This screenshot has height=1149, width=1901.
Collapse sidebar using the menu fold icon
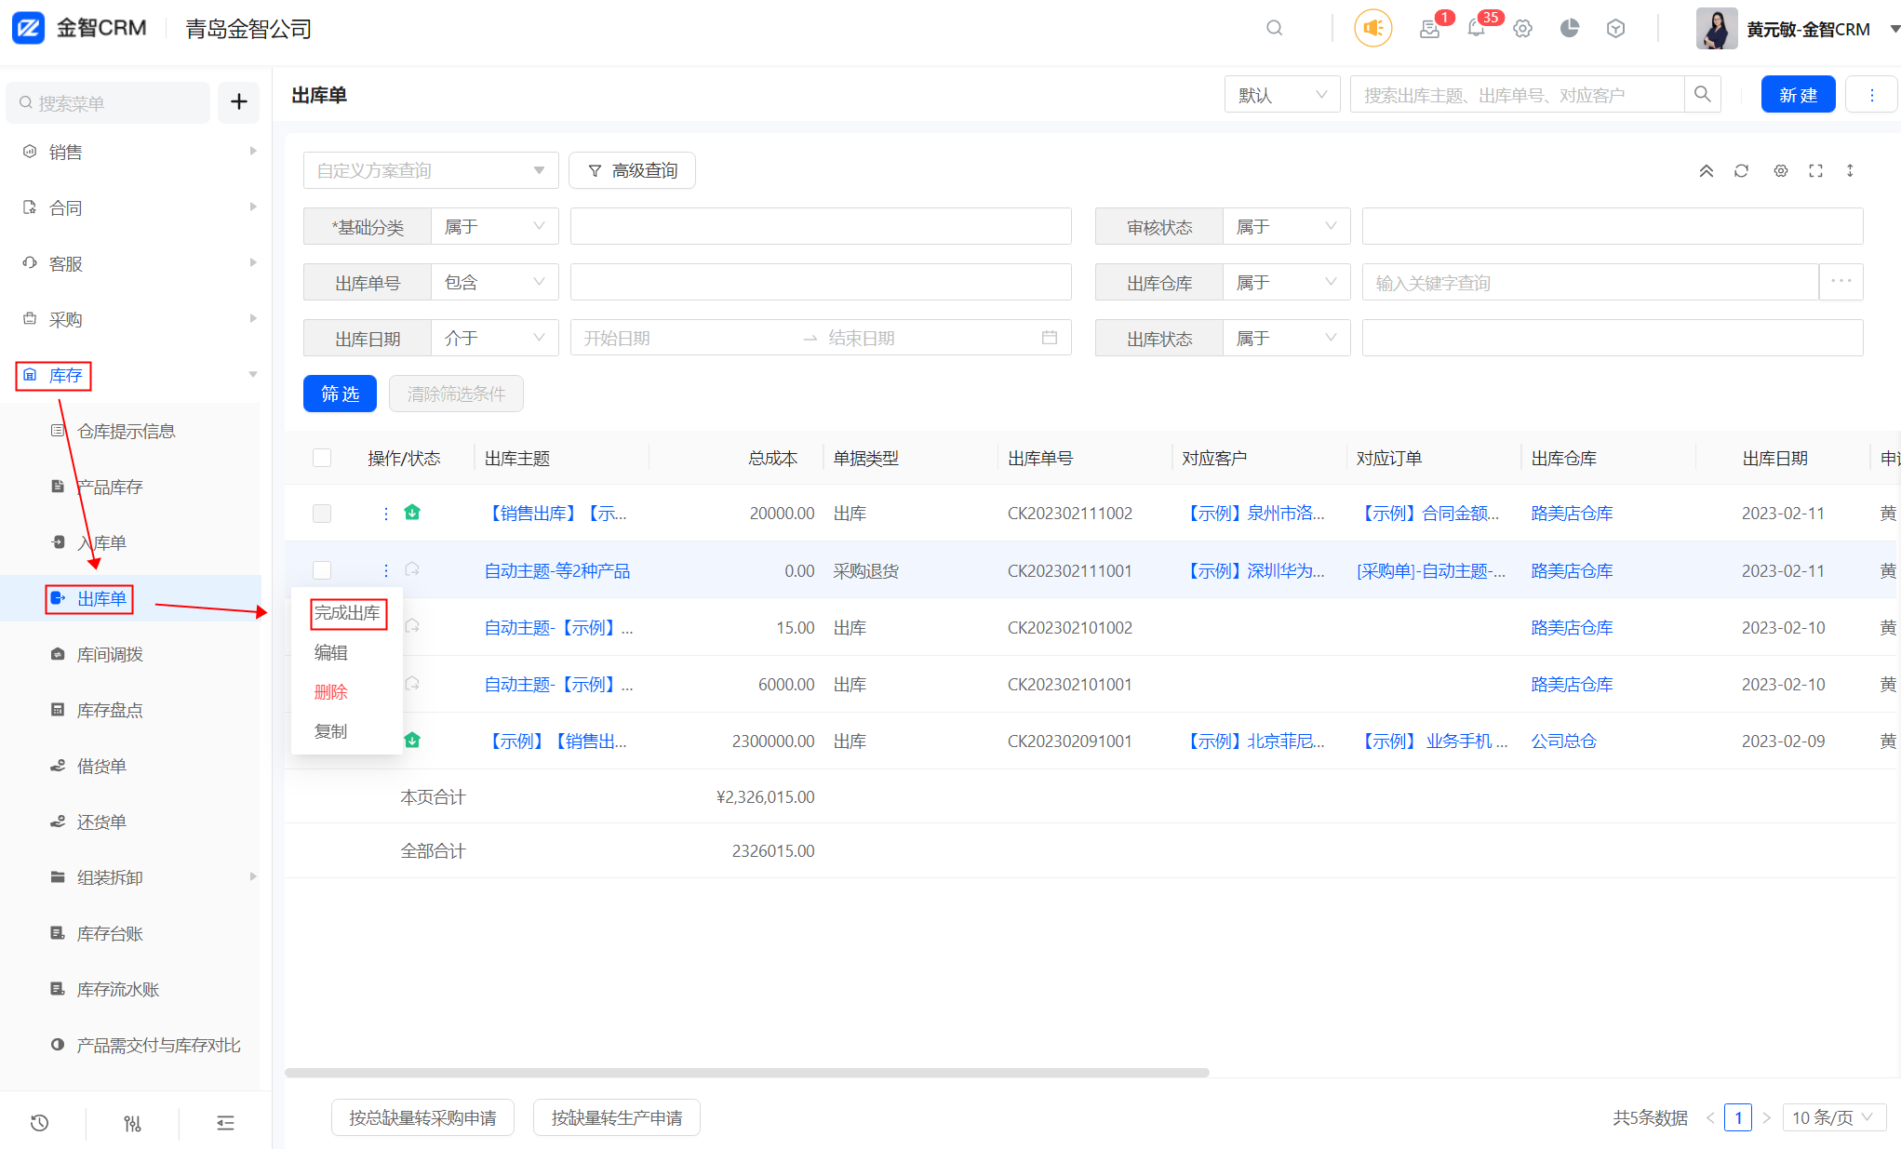click(x=225, y=1123)
